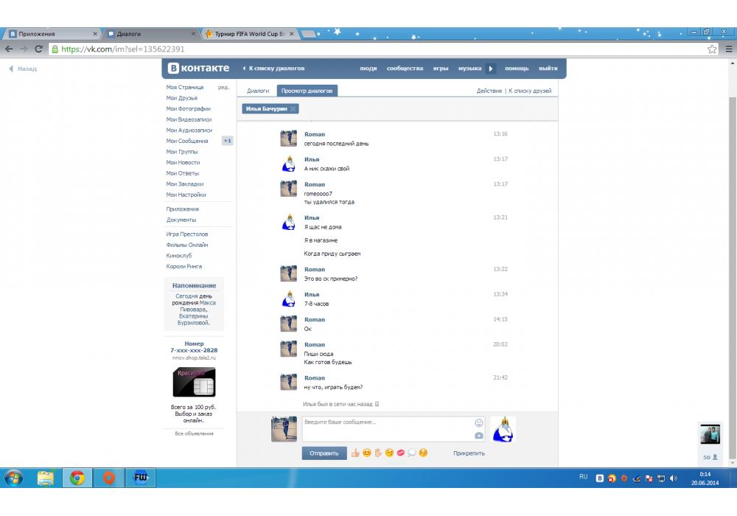The width and height of the screenshot is (737, 516).
Task: Open the Прикрепить attachment menu
Action: click(469, 453)
